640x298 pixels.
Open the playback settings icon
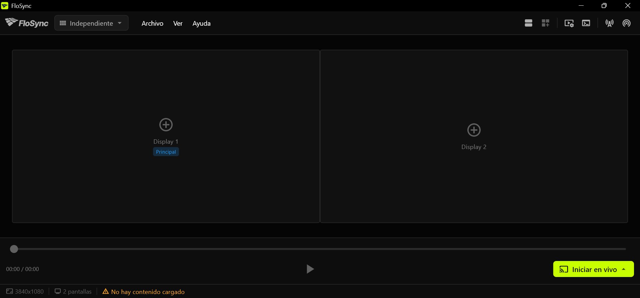coord(569,23)
